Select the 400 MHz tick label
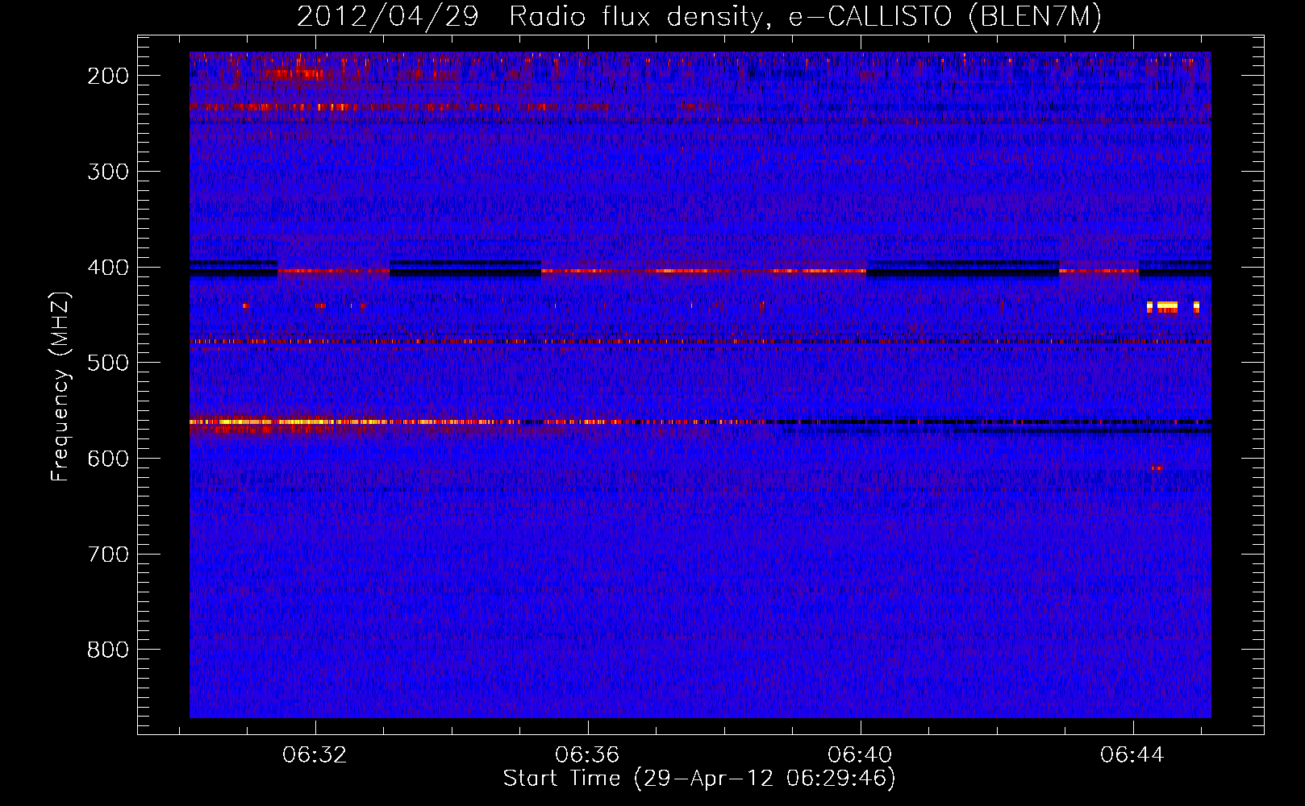The height and width of the screenshot is (806, 1305). point(108,268)
